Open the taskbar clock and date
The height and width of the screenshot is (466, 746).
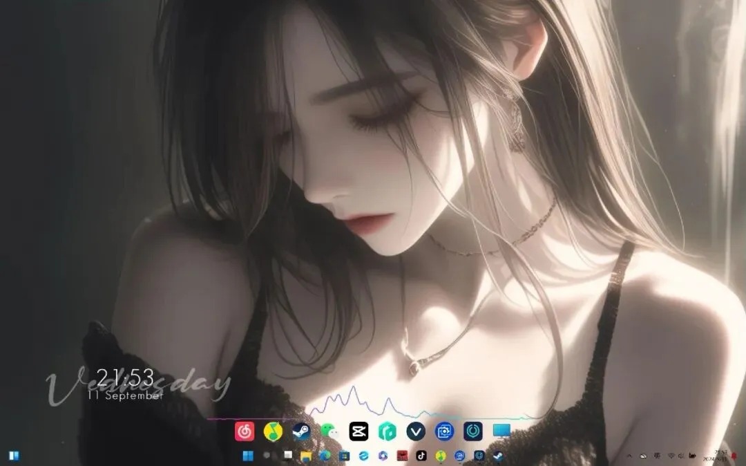click(716, 456)
